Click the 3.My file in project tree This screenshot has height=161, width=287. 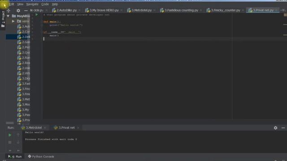[23, 110]
